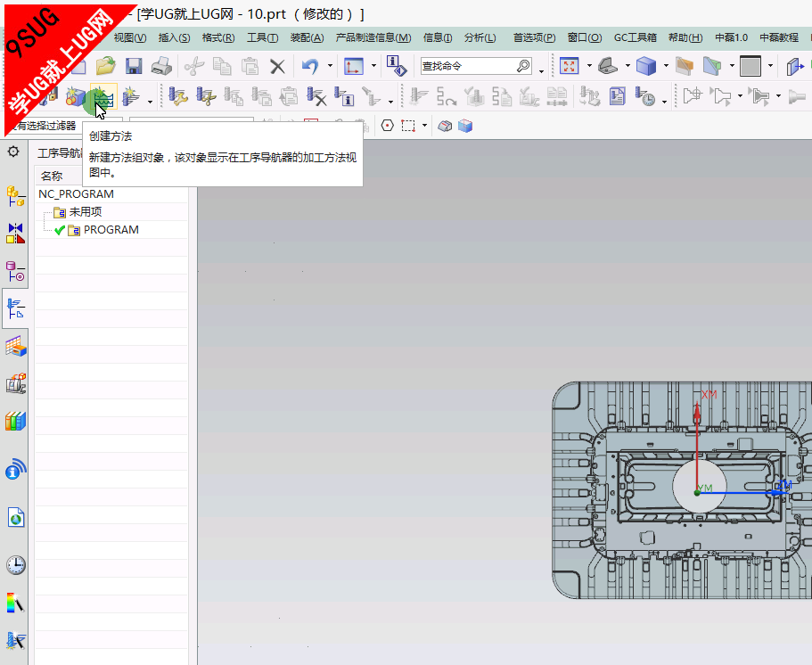812x665 pixels.
Task: Open the 工具(T) menu
Action: pyautogui.click(x=262, y=37)
